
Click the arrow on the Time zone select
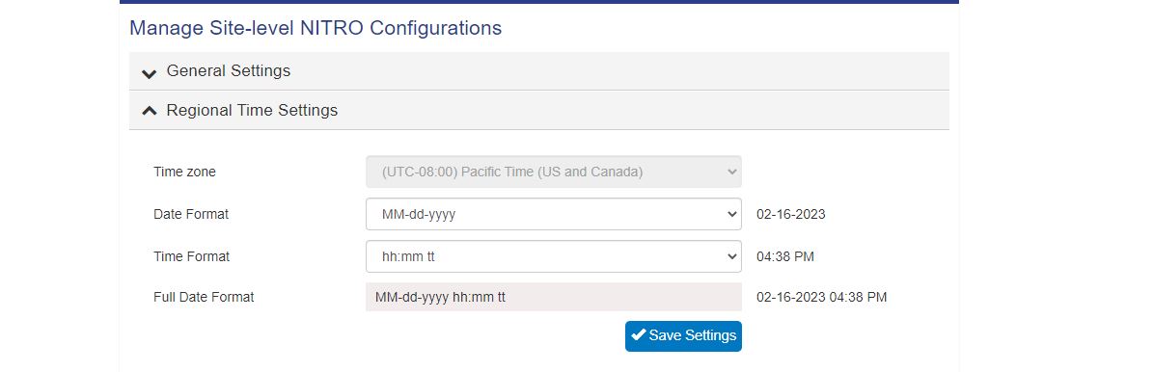pyautogui.click(x=731, y=173)
